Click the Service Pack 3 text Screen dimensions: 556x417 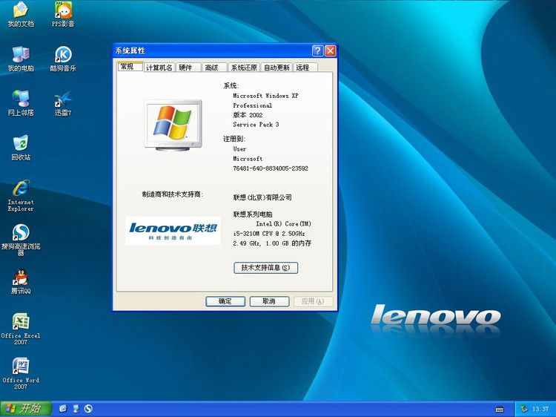point(256,125)
